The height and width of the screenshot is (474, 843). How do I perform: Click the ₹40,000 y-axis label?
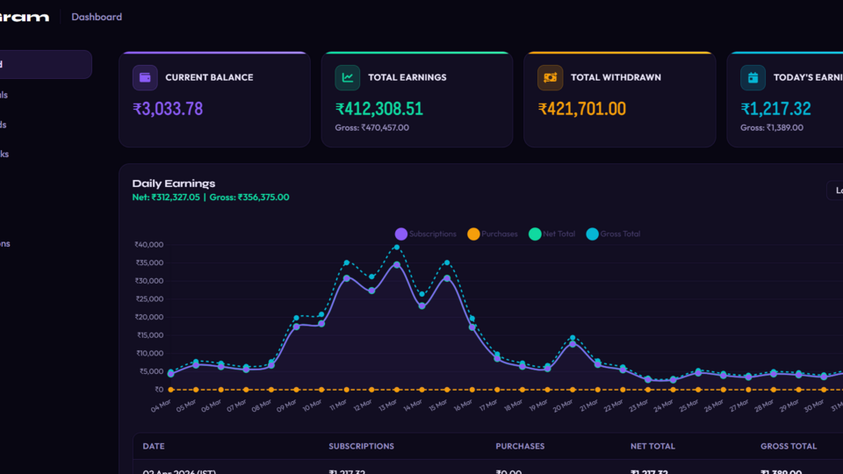149,245
